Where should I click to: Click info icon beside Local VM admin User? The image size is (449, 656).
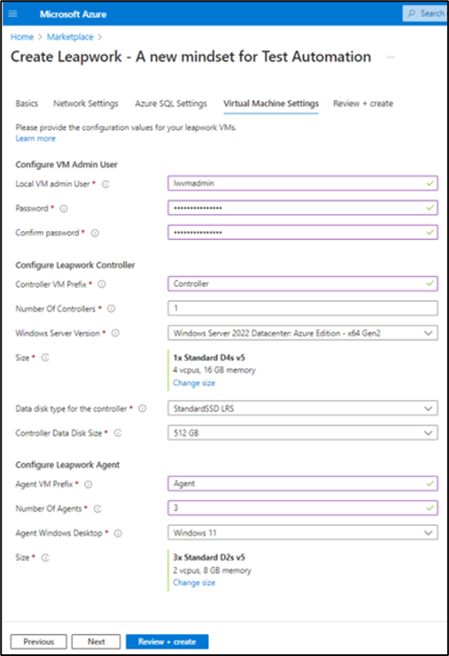coord(106,184)
